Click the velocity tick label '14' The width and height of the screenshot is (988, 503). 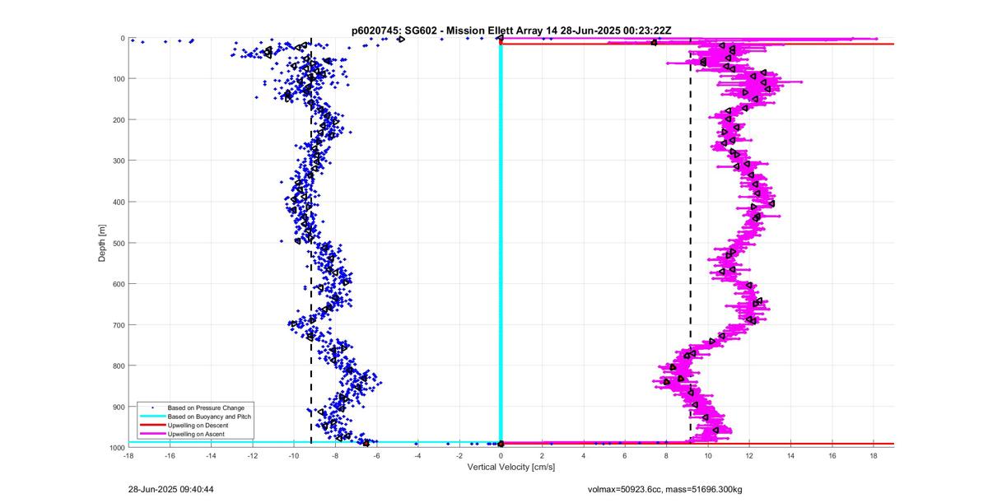tap(790, 455)
